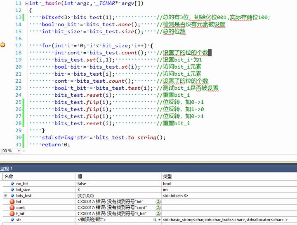This screenshot has height=225, width=297.
Task: Click the <错误的指针> value of str
Action: pyautogui.click(x=92, y=220)
